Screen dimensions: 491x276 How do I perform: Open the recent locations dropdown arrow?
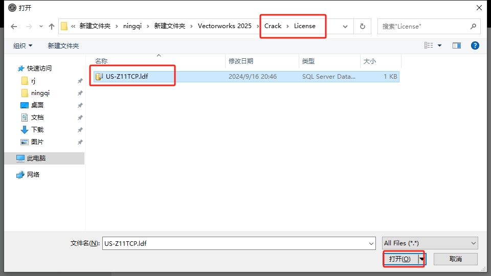click(x=41, y=27)
